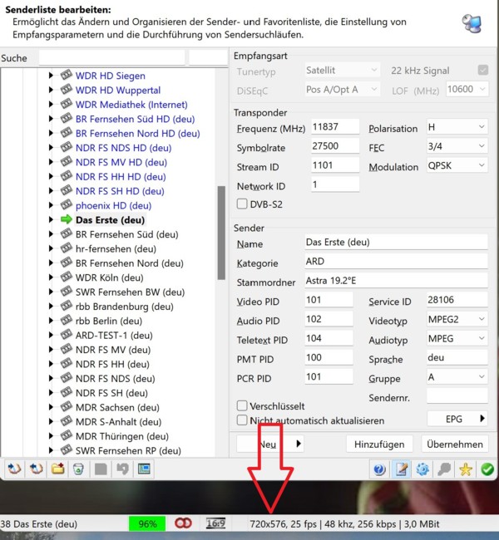Click the red stereo audio status icon

[183, 523]
